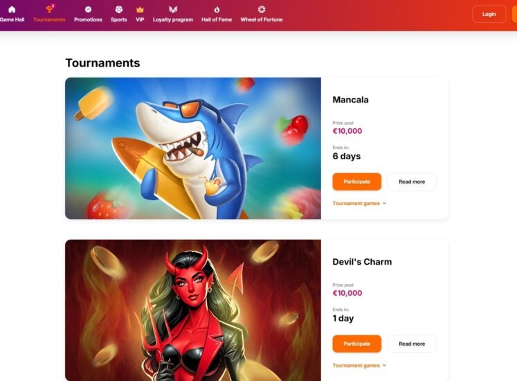The width and height of the screenshot is (517, 381).
Task: Go to the Hall of Fame menu label
Action: tap(217, 19)
